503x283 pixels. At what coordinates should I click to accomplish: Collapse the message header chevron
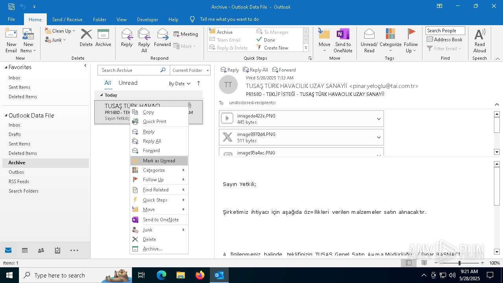click(x=497, y=104)
